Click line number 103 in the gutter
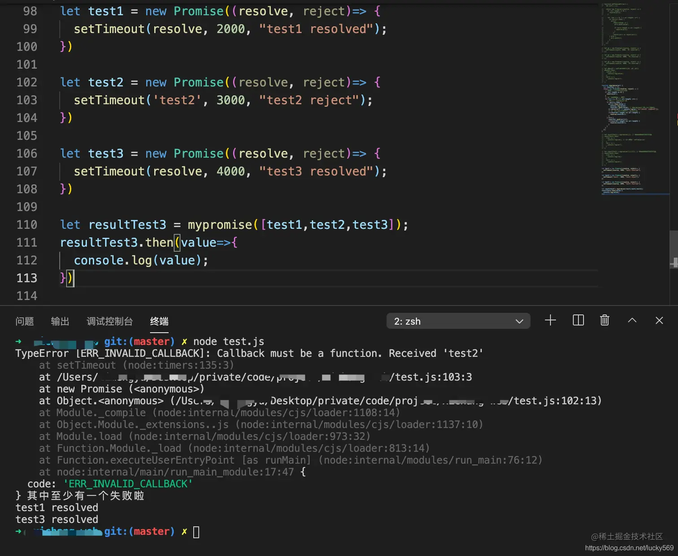The height and width of the screenshot is (556, 678). pyautogui.click(x=27, y=100)
